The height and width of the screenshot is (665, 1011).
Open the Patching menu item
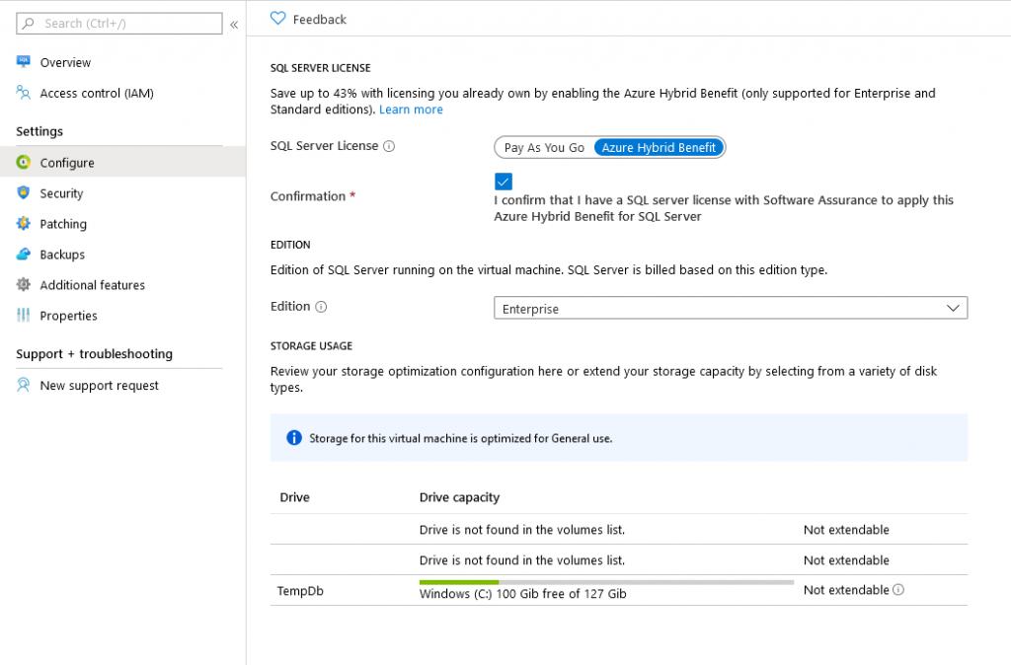point(122,224)
